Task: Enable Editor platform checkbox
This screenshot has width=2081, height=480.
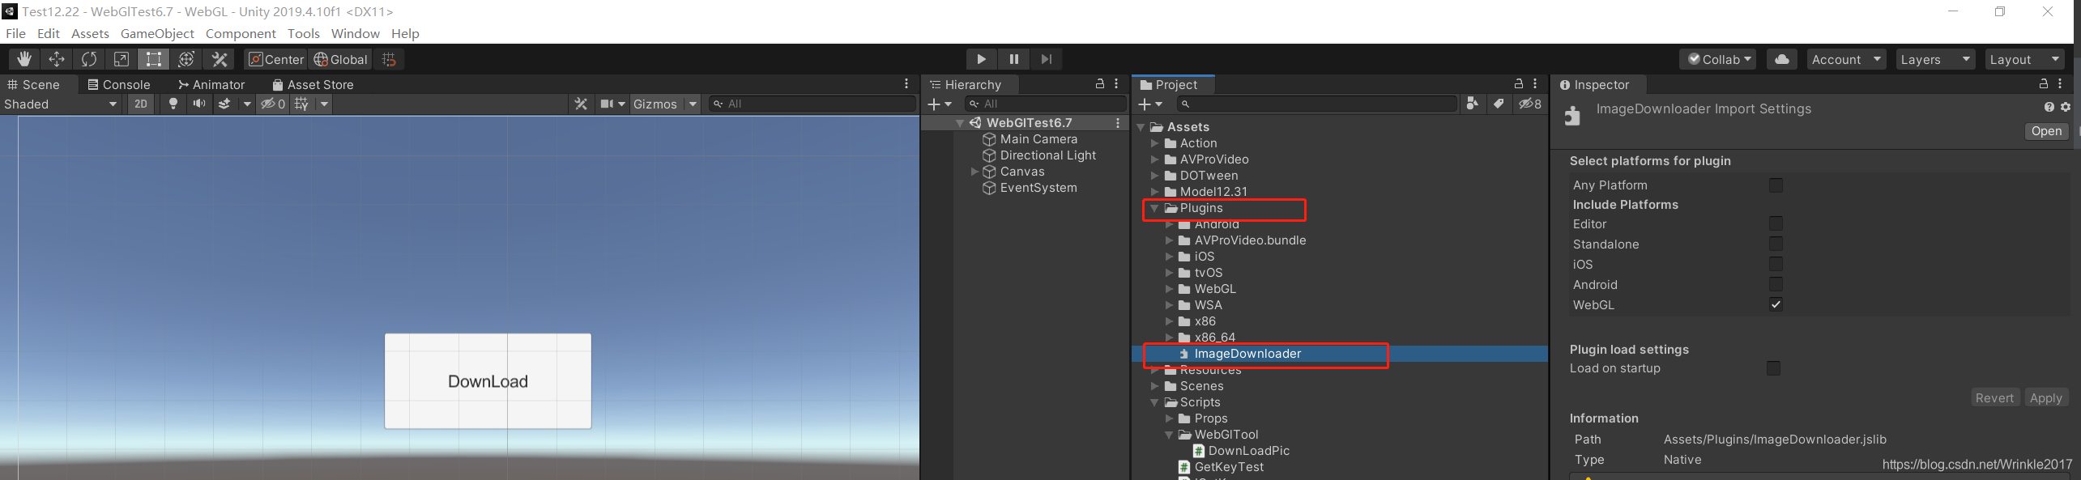Action: coord(1776,223)
